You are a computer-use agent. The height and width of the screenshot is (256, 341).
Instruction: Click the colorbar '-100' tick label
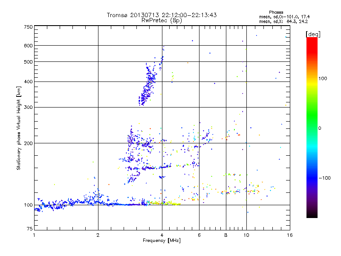pos(324,178)
